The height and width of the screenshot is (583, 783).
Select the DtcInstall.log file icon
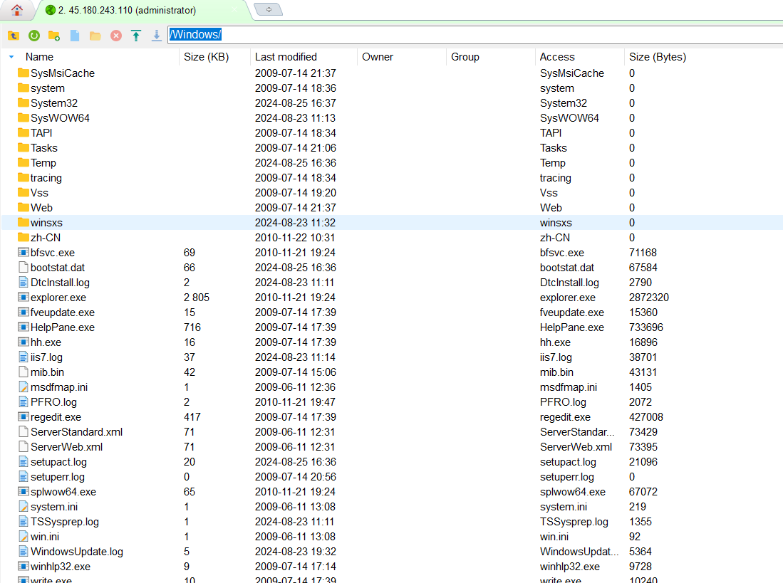(23, 283)
